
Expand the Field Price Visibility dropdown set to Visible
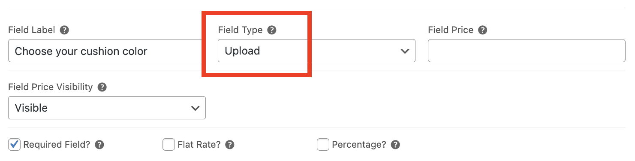tap(107, 108)
